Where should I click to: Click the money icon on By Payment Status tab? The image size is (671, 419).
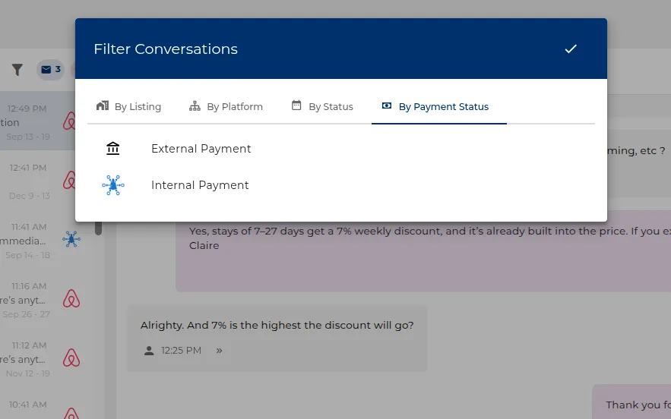click(387, 106)
